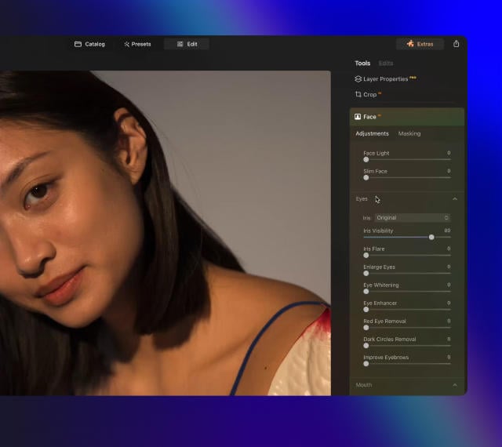502x447 pixels.
Task: Switch to the Presets tab
Action: point(137,44)
